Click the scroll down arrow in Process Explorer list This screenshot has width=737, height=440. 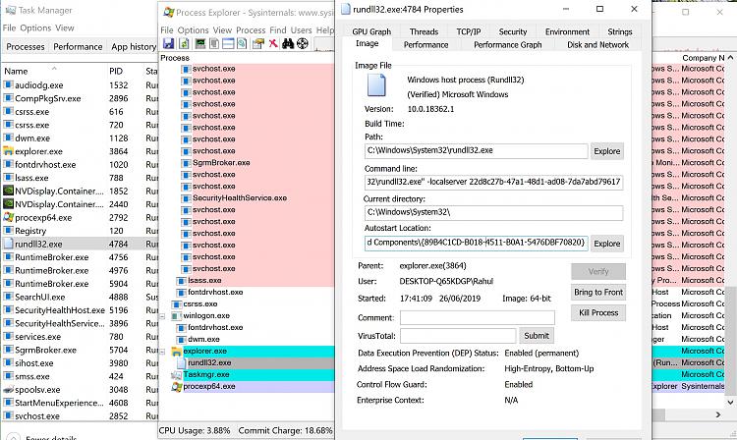coord(730,403)
